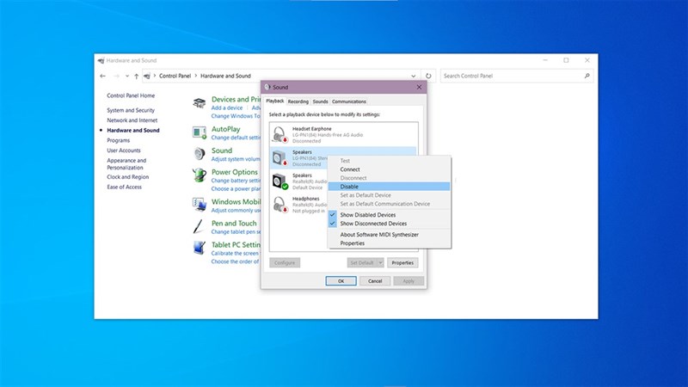The width and height of the screenshot is (688, 387).
Task: Click the Control Panel icon in address bar
Action: 147,76
